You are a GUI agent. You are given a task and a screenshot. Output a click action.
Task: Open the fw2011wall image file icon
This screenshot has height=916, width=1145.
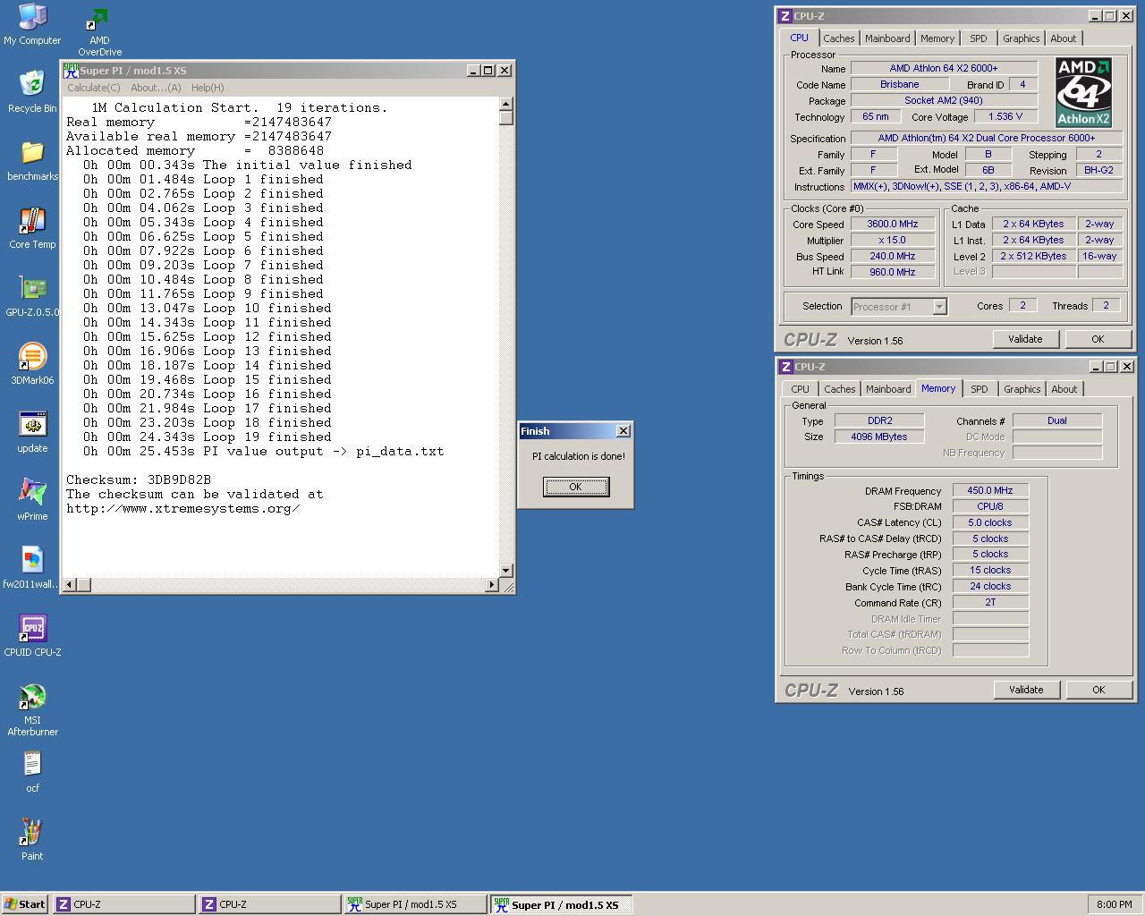(32, 568)
